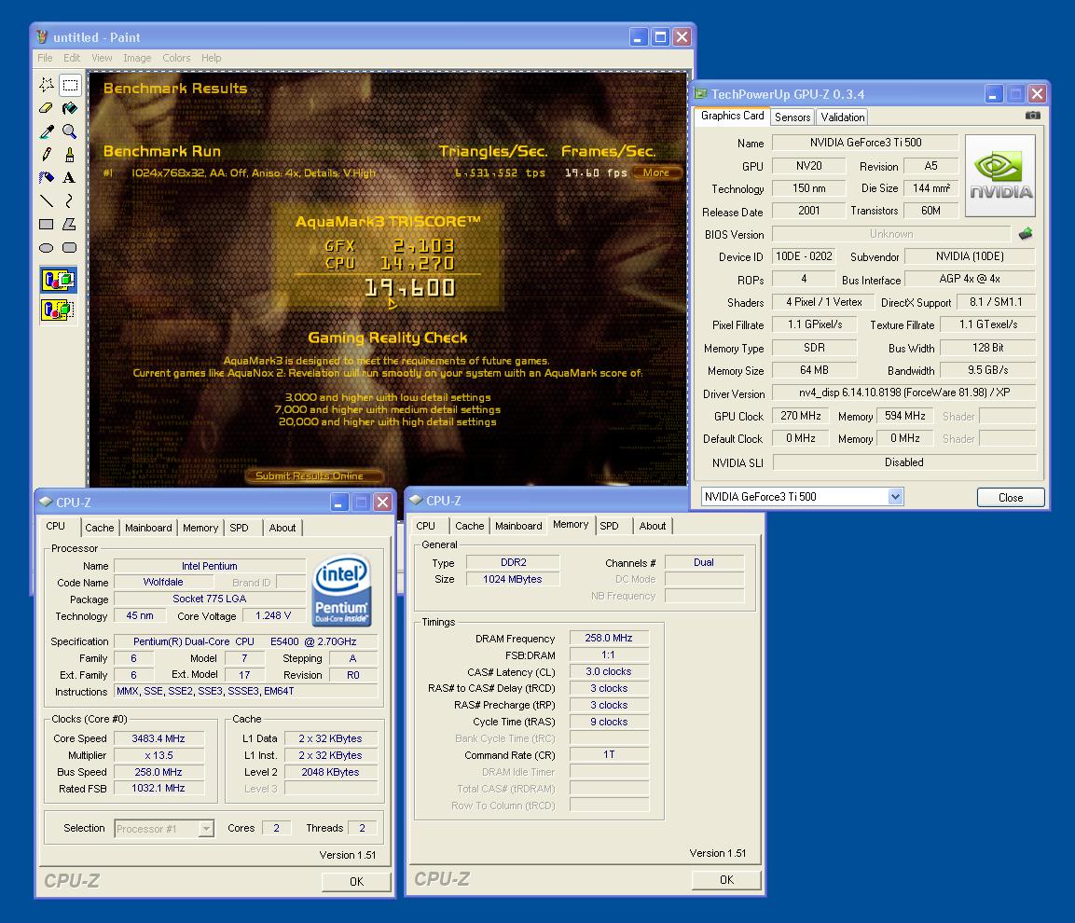Click the right CPU-Z Memory window title icon
1075x923 pixels.
tap(416, 501)
